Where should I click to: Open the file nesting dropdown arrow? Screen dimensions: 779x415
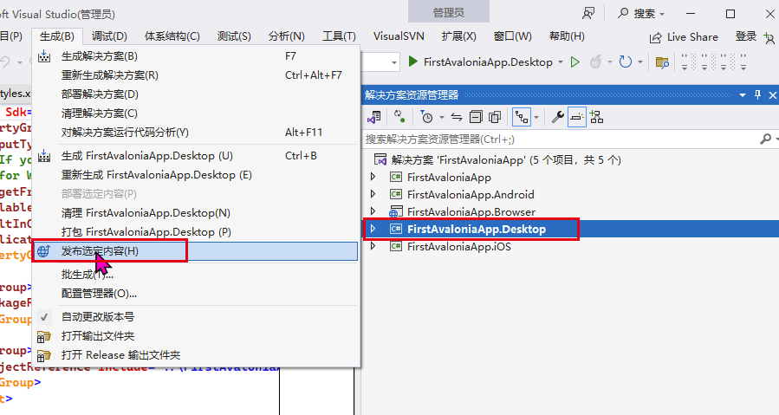pos(536,118)
